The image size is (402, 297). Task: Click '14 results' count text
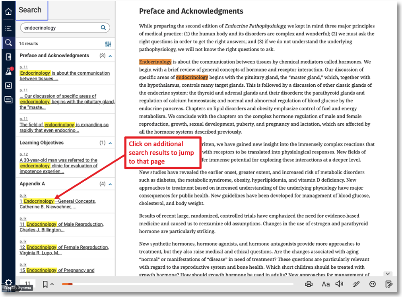coord(29,44)
